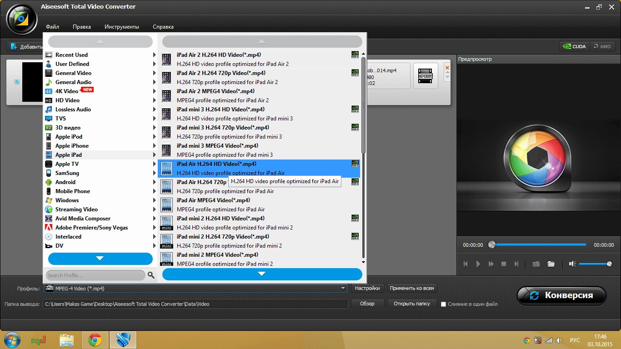The image size is (621, 349).
Task: Click the fast forward preview control
Action: tap(491, 264)
